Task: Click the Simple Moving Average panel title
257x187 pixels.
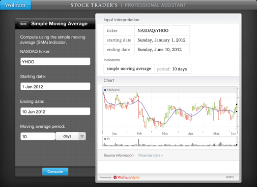Action: point(59,24)
